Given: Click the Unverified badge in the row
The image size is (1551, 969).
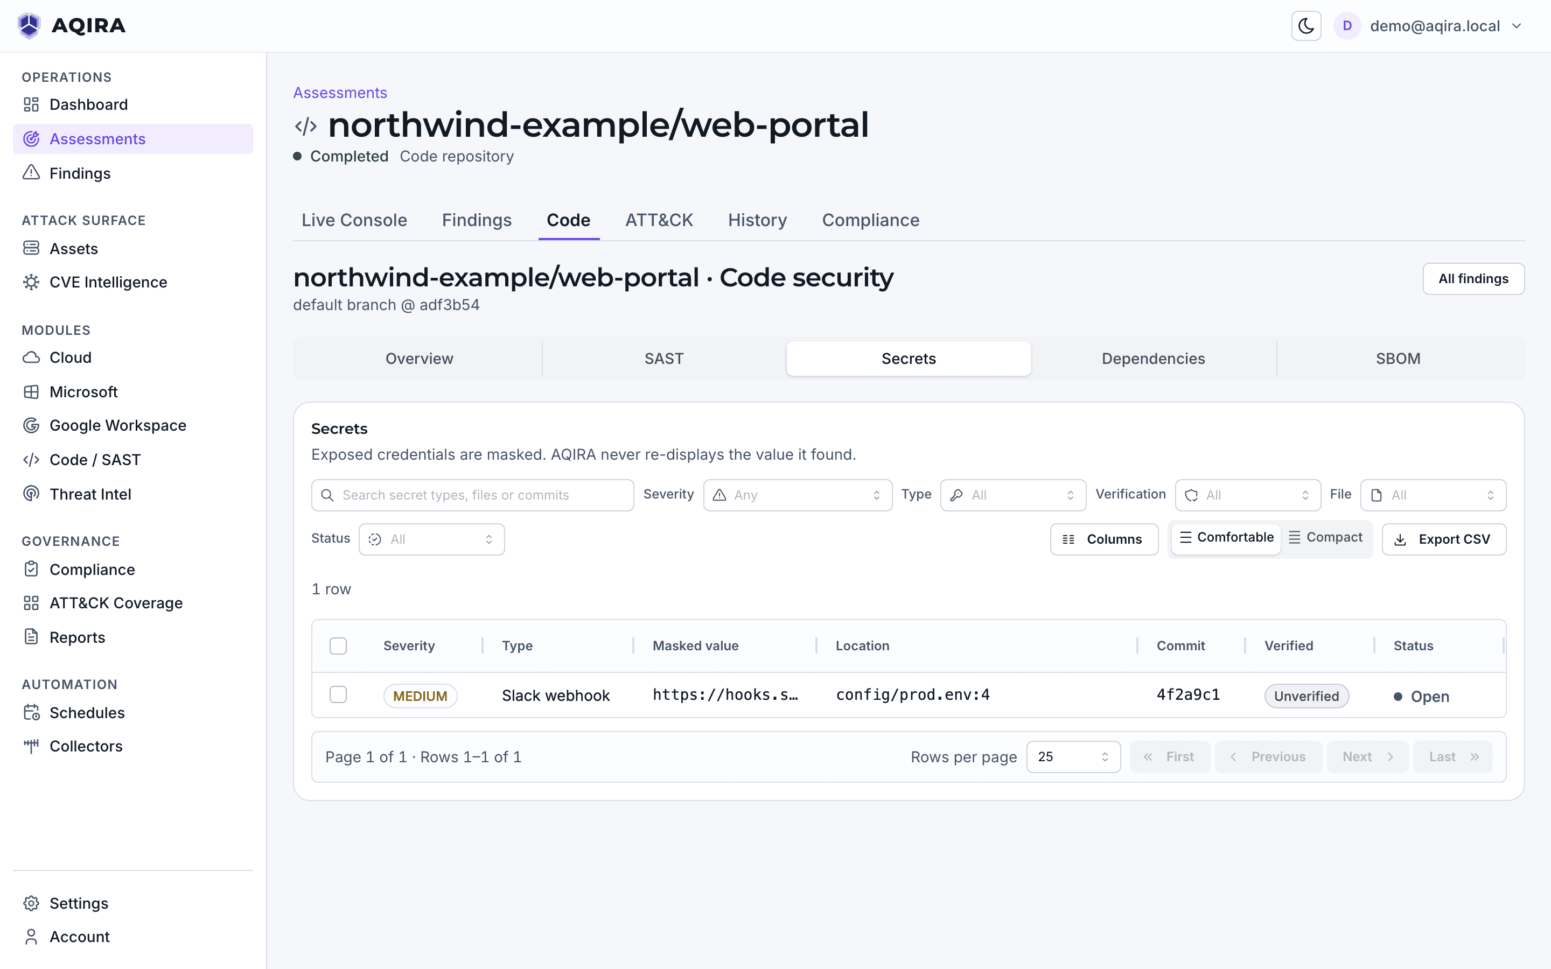Looking at the screenshot, I should tap(1306, 696).
